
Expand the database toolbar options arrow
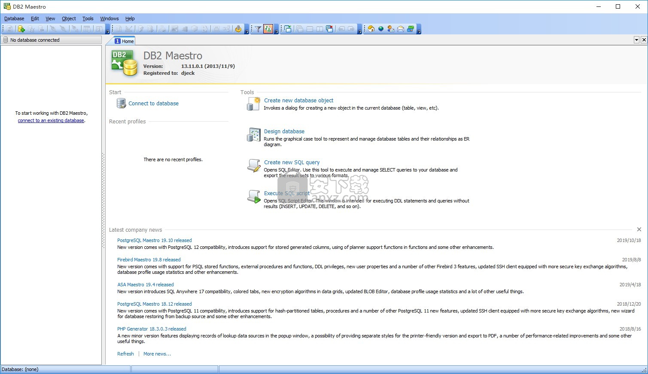point(108,29)
